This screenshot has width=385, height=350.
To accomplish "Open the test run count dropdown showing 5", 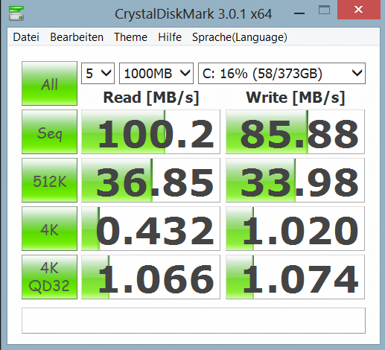I will pos(98,74).
